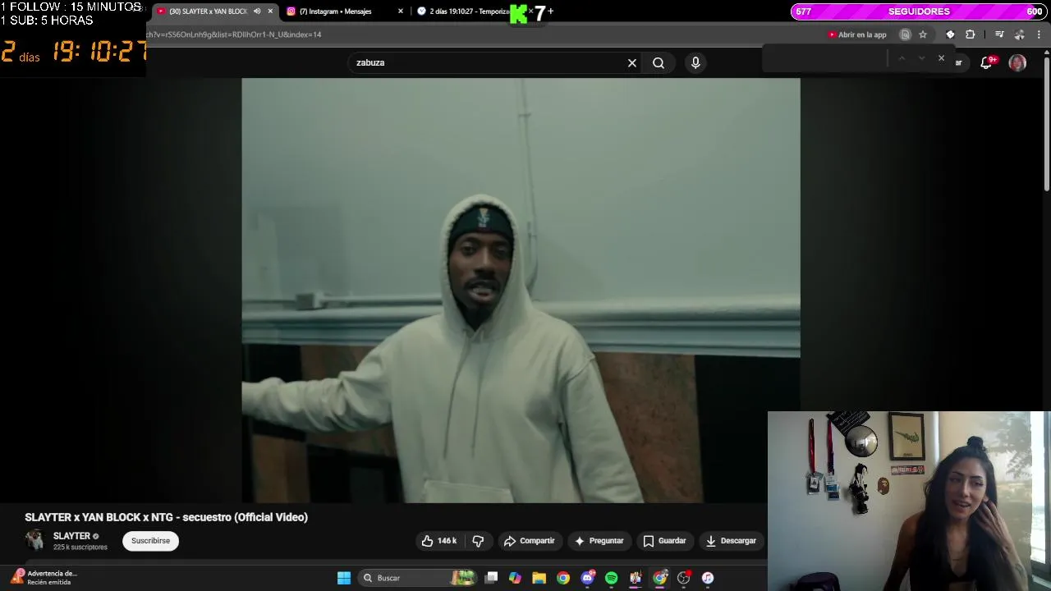The width and height of the screenshot is (1051, 591).
Task: Click the page install icon in address bar
Action: (905, 34)
